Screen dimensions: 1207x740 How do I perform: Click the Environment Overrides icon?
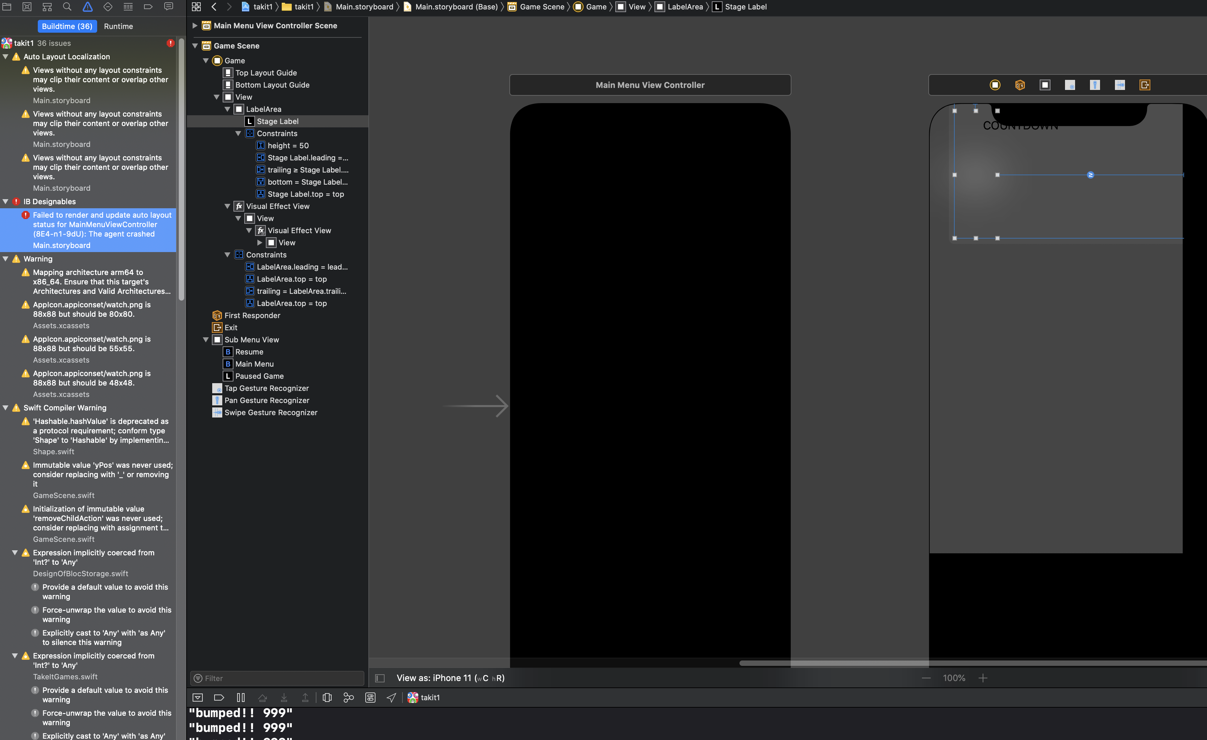[x=370, y=698]
